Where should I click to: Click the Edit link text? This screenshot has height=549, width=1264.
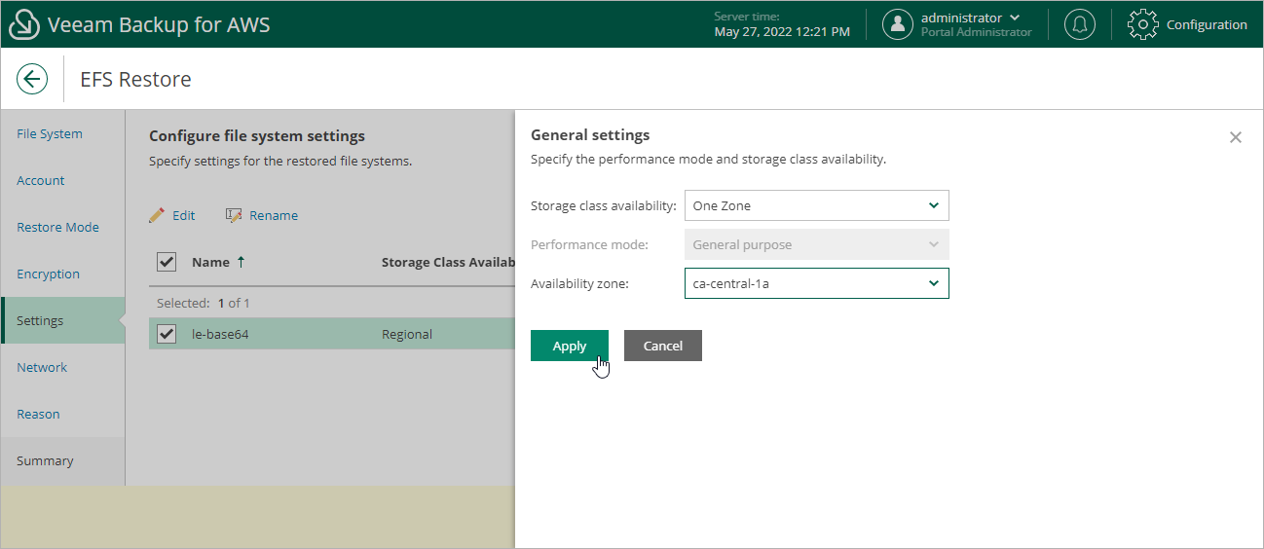point(184,215)
